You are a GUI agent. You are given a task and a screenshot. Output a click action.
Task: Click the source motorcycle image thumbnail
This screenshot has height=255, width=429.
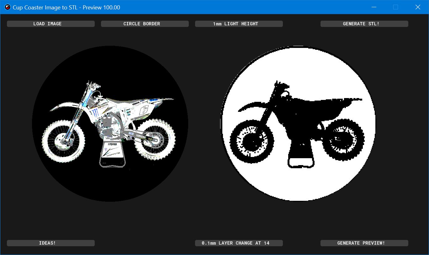[x=110, y=124]
